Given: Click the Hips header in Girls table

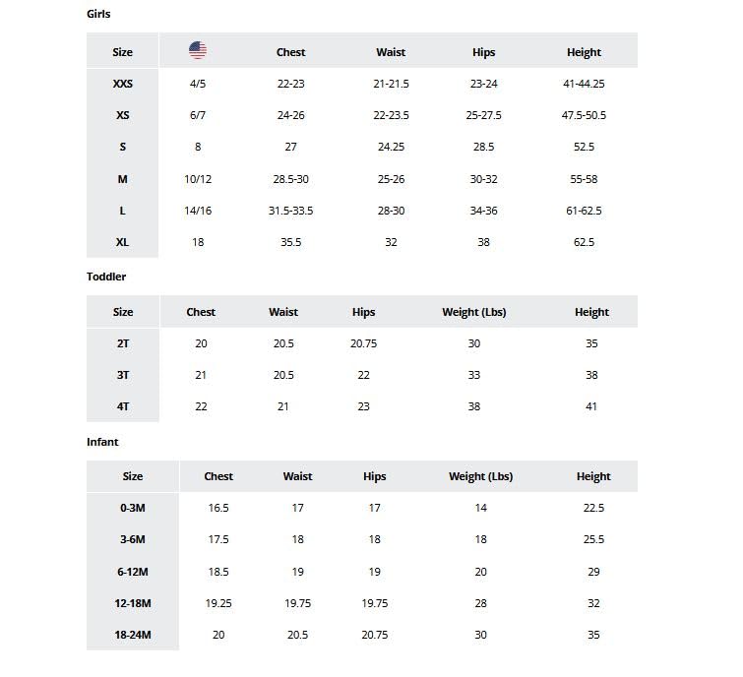Looking at the screenshot, I should pyautogui.click(x=483, y=52).
